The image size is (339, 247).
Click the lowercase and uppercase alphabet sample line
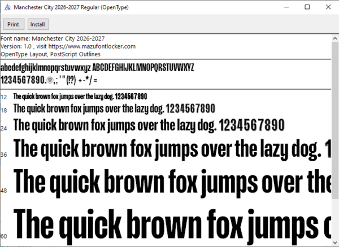point(97,68)
